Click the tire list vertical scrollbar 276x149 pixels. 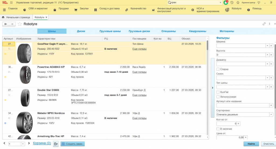click(x=208, y=88)
